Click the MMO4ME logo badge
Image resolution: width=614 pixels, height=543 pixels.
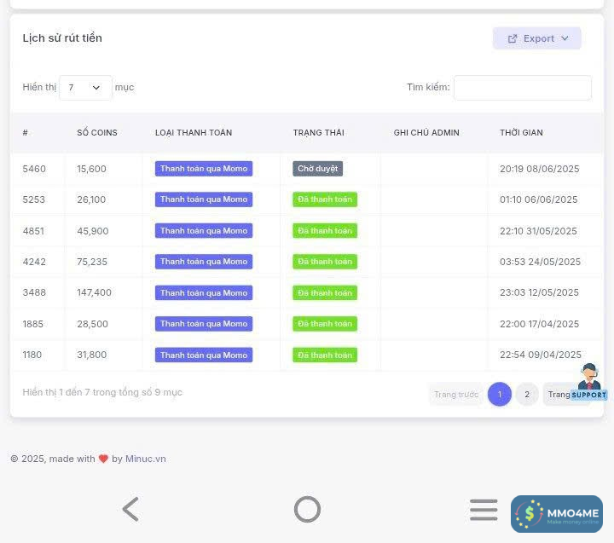pyautogui.click(x=557, y=514)
